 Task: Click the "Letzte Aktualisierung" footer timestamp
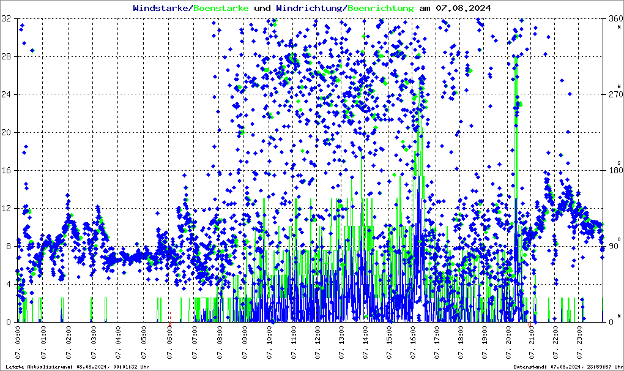pyautogui.click(x=78, y=367)
